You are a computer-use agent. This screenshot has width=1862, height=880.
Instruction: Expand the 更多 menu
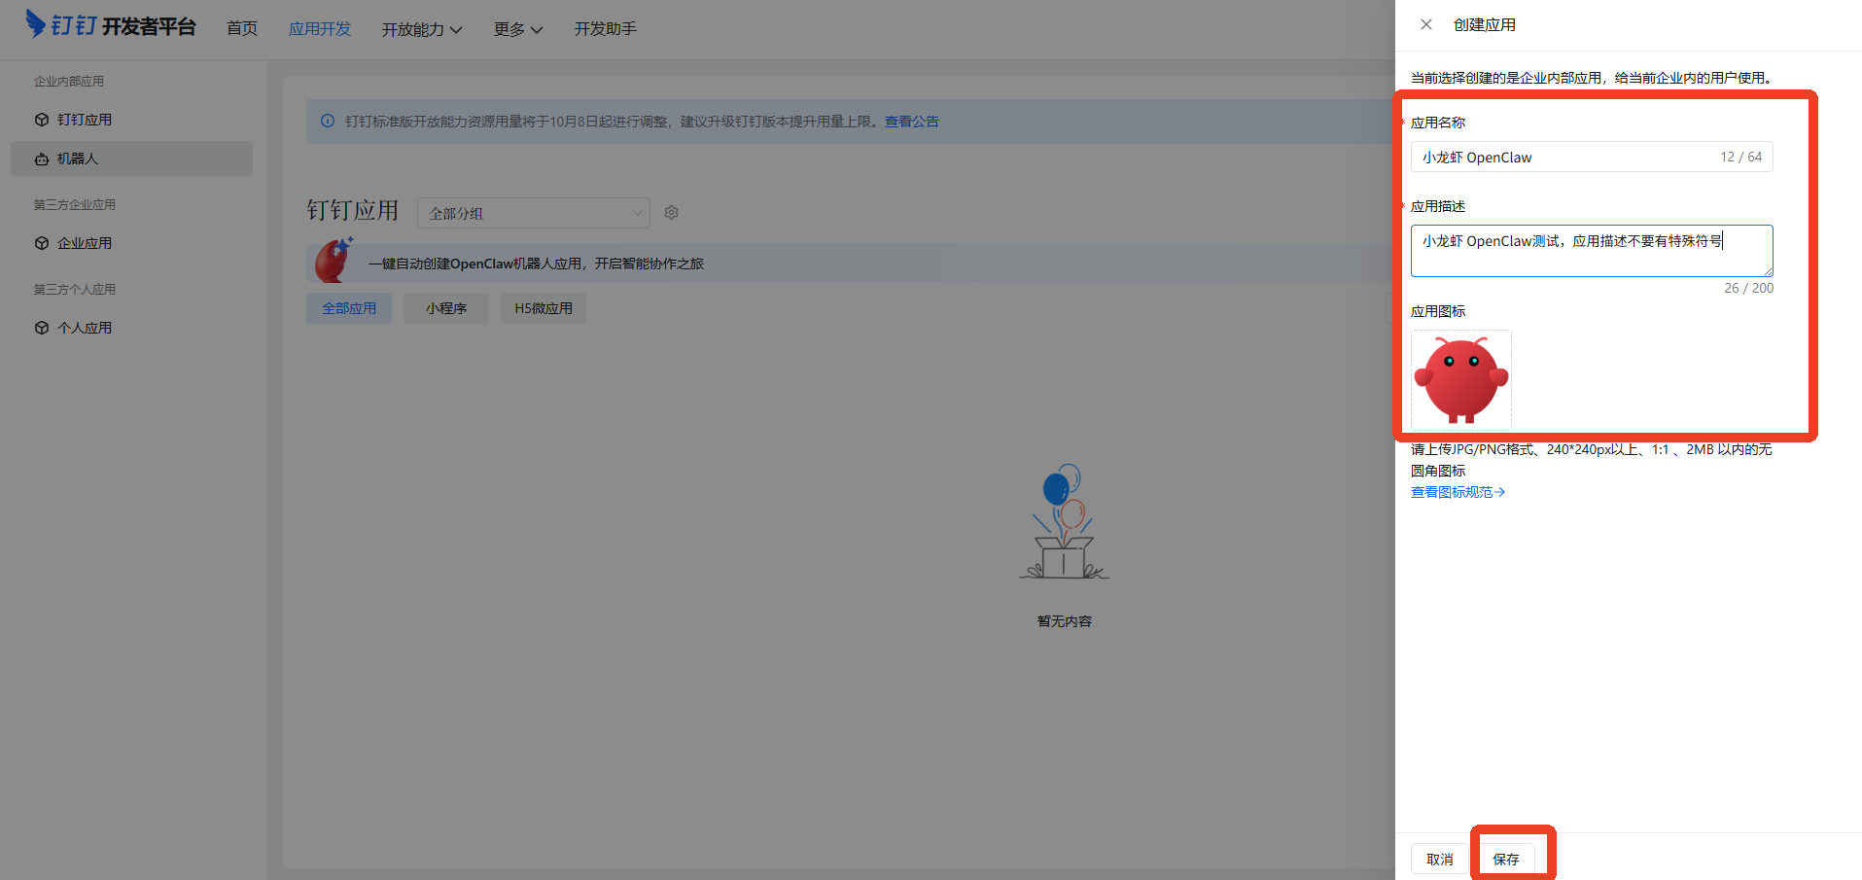517,29
